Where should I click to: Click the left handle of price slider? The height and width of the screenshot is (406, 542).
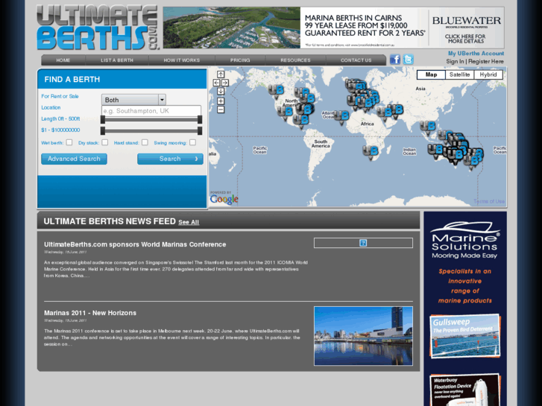(103, 131)
